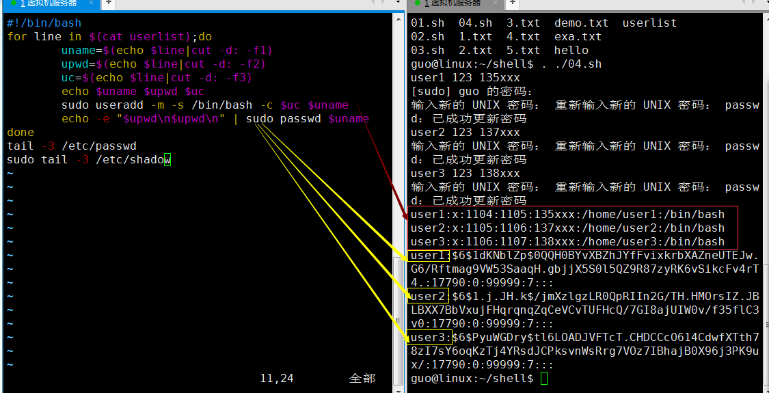769x393 pixels.
Task: Click the 'tail -3 /etc/passwd' line
Action: click(x=72, y=146)
